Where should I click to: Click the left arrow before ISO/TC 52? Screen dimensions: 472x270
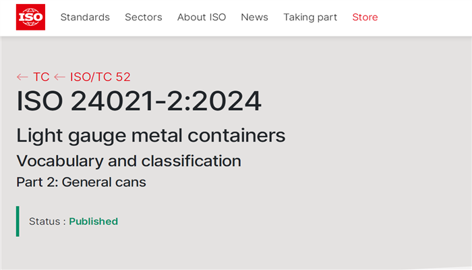tap(60, 77)
